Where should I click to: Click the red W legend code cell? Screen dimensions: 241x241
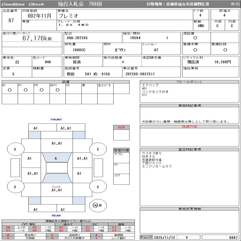coord(8,235)
